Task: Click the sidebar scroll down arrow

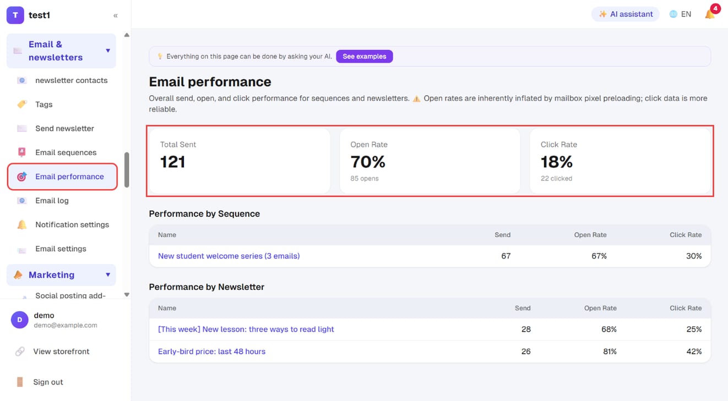Action: [127, 295]
